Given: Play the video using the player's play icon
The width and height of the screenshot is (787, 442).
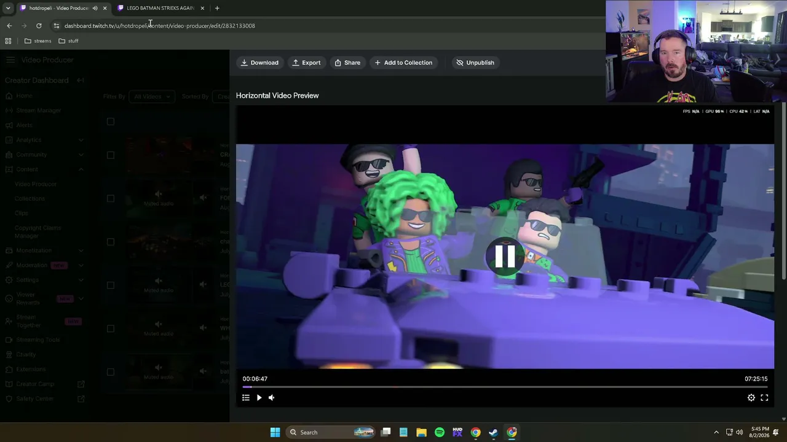Looking at the screenshot, I should (259, 398).
